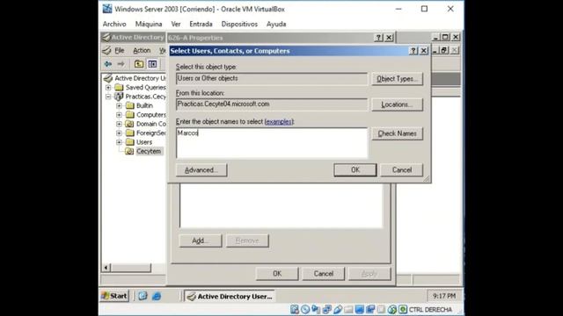Collapse the Practicas.Cecyte04 domain node
Screen dimensions: 563x316
(108, 97)
